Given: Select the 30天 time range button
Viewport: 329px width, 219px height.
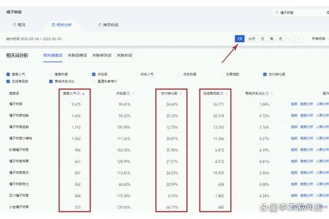Looking at the screenshot, I should click(252, 39).
